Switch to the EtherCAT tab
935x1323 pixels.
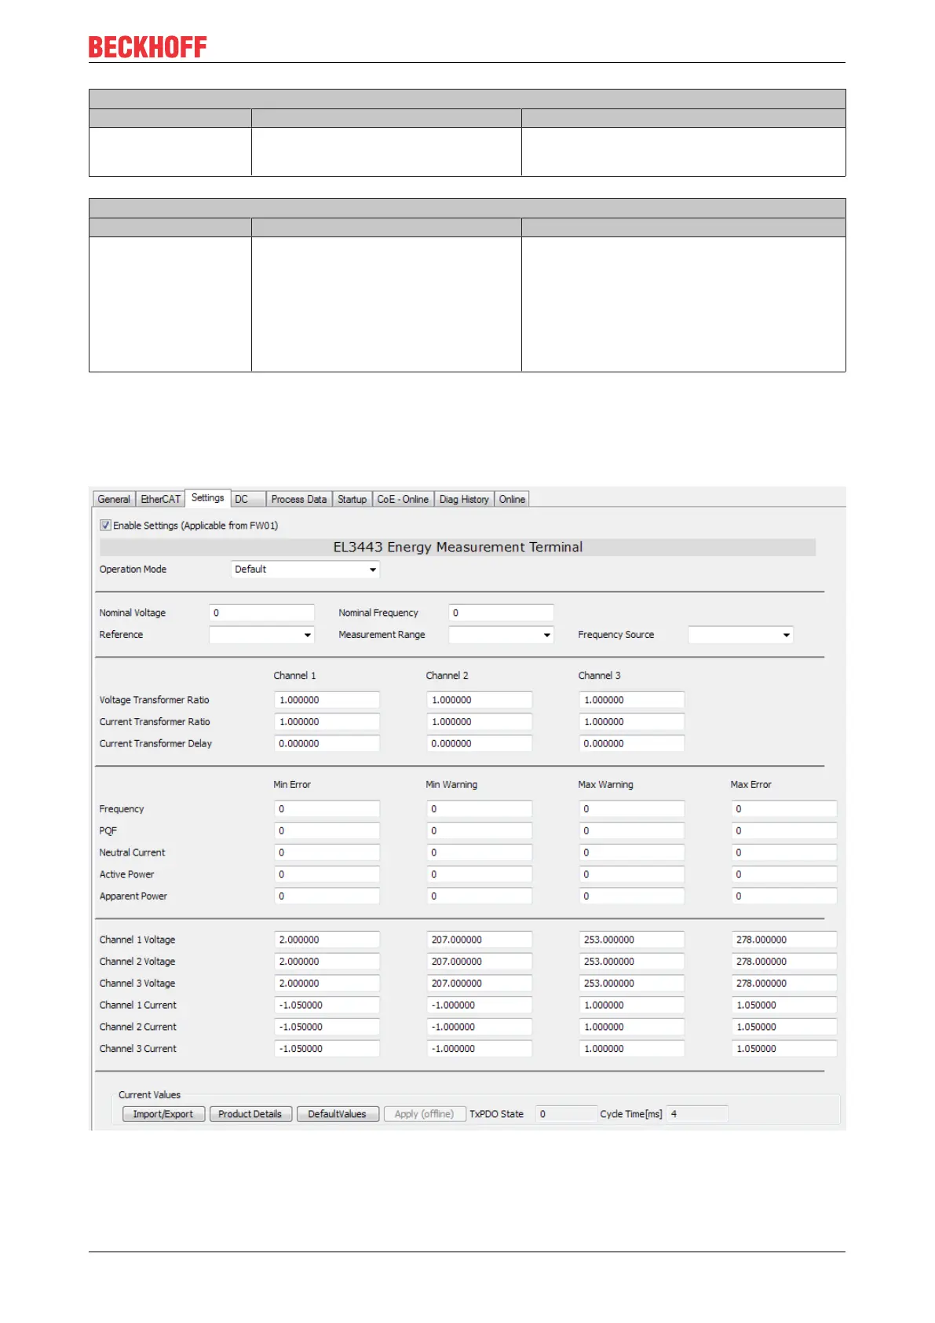point(160,499)
